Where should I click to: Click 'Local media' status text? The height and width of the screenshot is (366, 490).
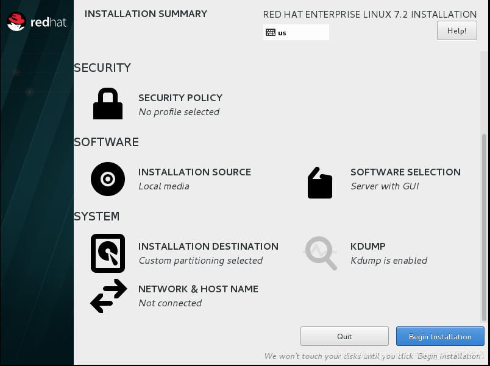click(x=164, y=186)
